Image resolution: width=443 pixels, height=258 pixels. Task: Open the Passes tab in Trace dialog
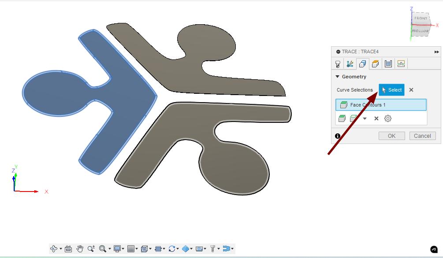[388, 64]
